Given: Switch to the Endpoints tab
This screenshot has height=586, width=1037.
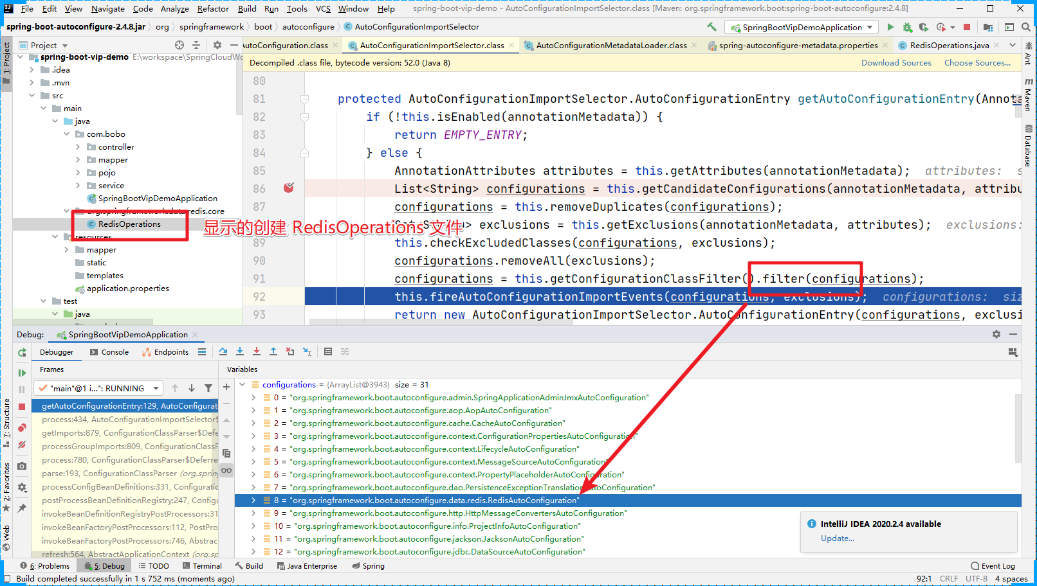Looking at the screenshot, I should pos(165,352).
